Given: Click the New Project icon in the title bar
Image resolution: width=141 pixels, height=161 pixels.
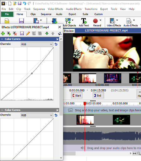Looking at the screenshot, I should pyautogui.click(x=10, y=3).
